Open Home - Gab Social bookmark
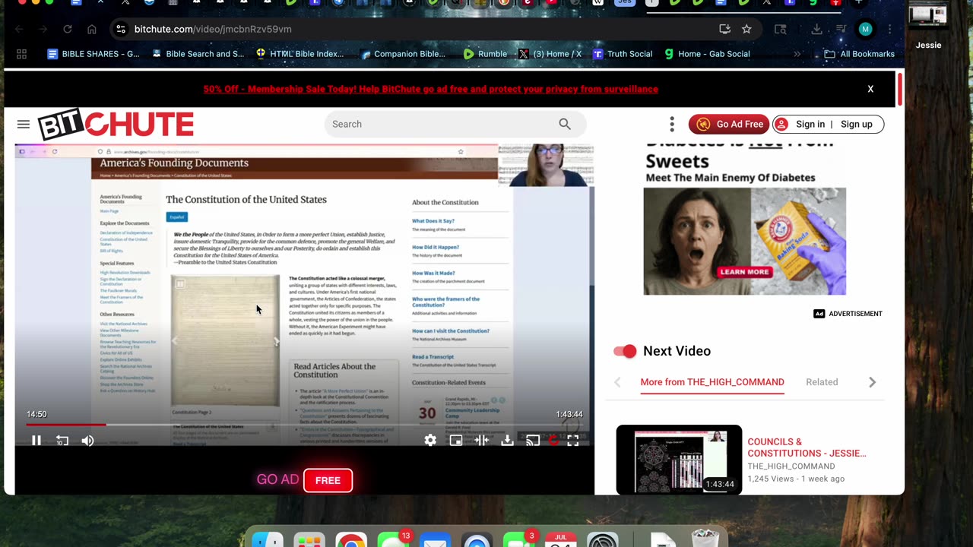 [x=707, y=54]
